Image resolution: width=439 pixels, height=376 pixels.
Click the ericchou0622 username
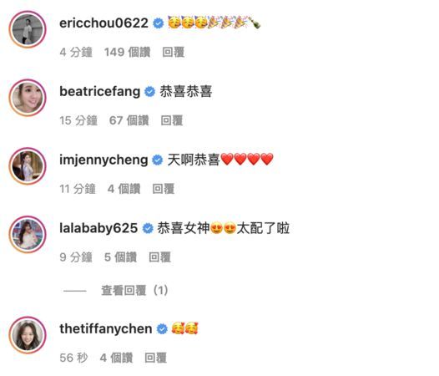103,23
